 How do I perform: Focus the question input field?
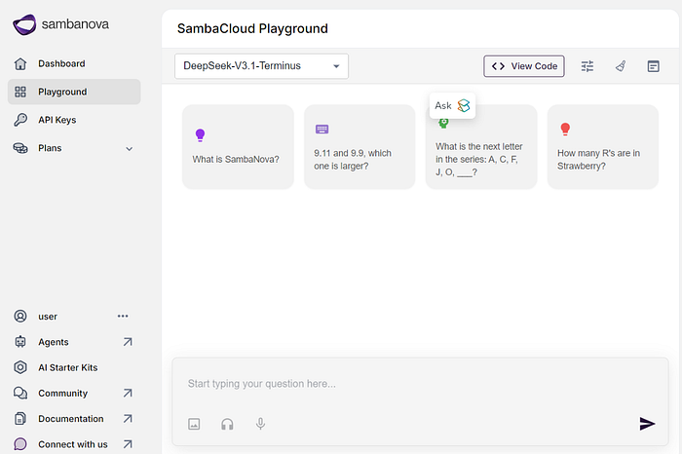420,384
